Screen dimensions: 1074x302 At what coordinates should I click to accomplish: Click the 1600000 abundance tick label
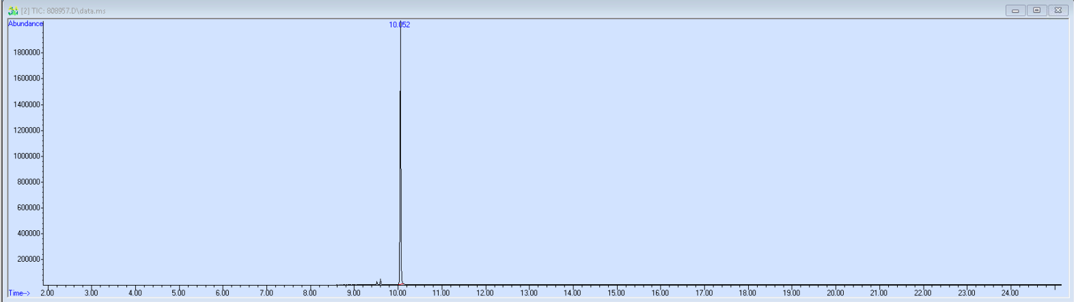pos(27,79)
